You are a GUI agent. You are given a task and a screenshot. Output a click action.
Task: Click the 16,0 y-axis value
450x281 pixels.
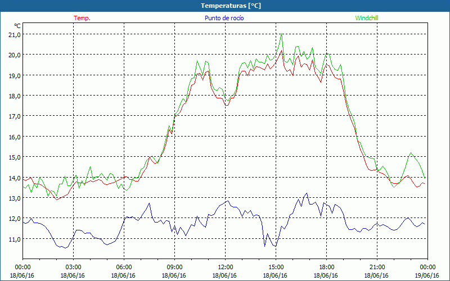[x=15, y=137]
